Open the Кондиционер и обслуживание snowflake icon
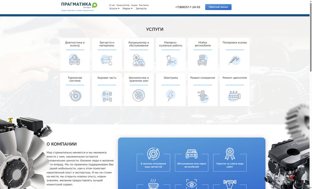Image resolution: width=312 pixels, height=189 pixels. [139, 60]
